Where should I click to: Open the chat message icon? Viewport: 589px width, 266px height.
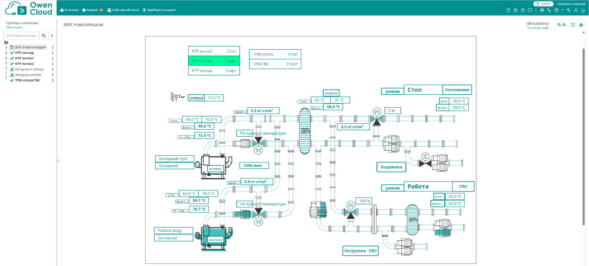530,10
